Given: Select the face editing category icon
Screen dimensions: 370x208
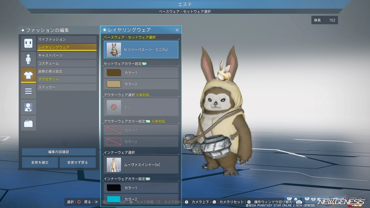Looking at the screenshot, I should [28, 43].
